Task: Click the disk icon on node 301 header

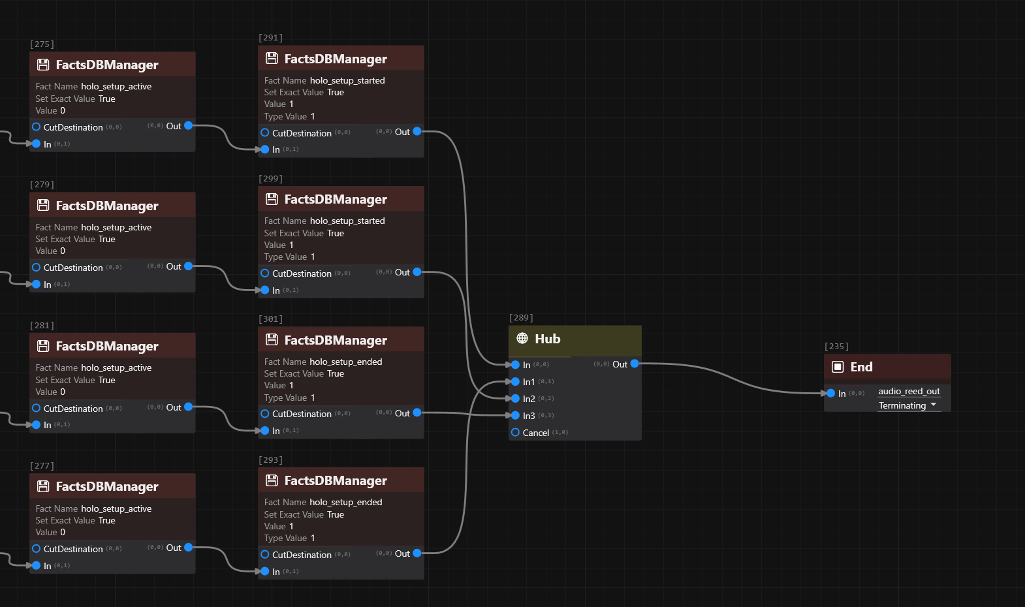Action: click(x=272, y=340)
